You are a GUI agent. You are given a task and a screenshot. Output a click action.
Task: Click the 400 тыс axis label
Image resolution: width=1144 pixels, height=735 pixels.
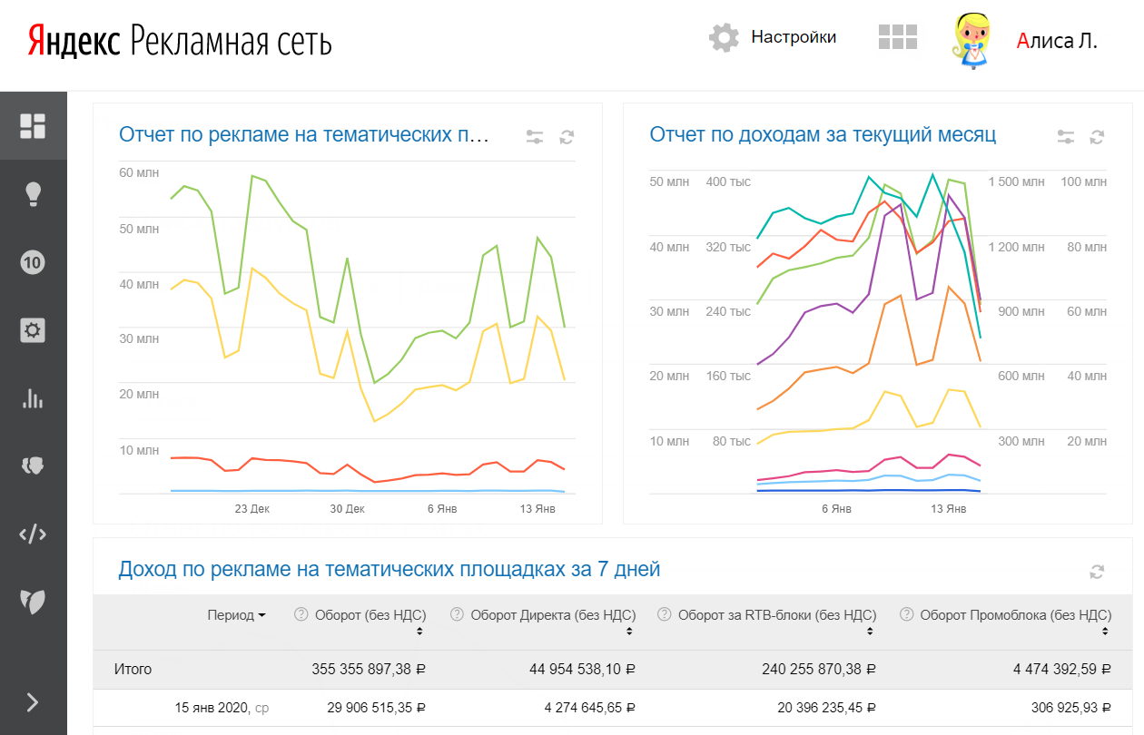pyautogui.click(x=728, y=182)
